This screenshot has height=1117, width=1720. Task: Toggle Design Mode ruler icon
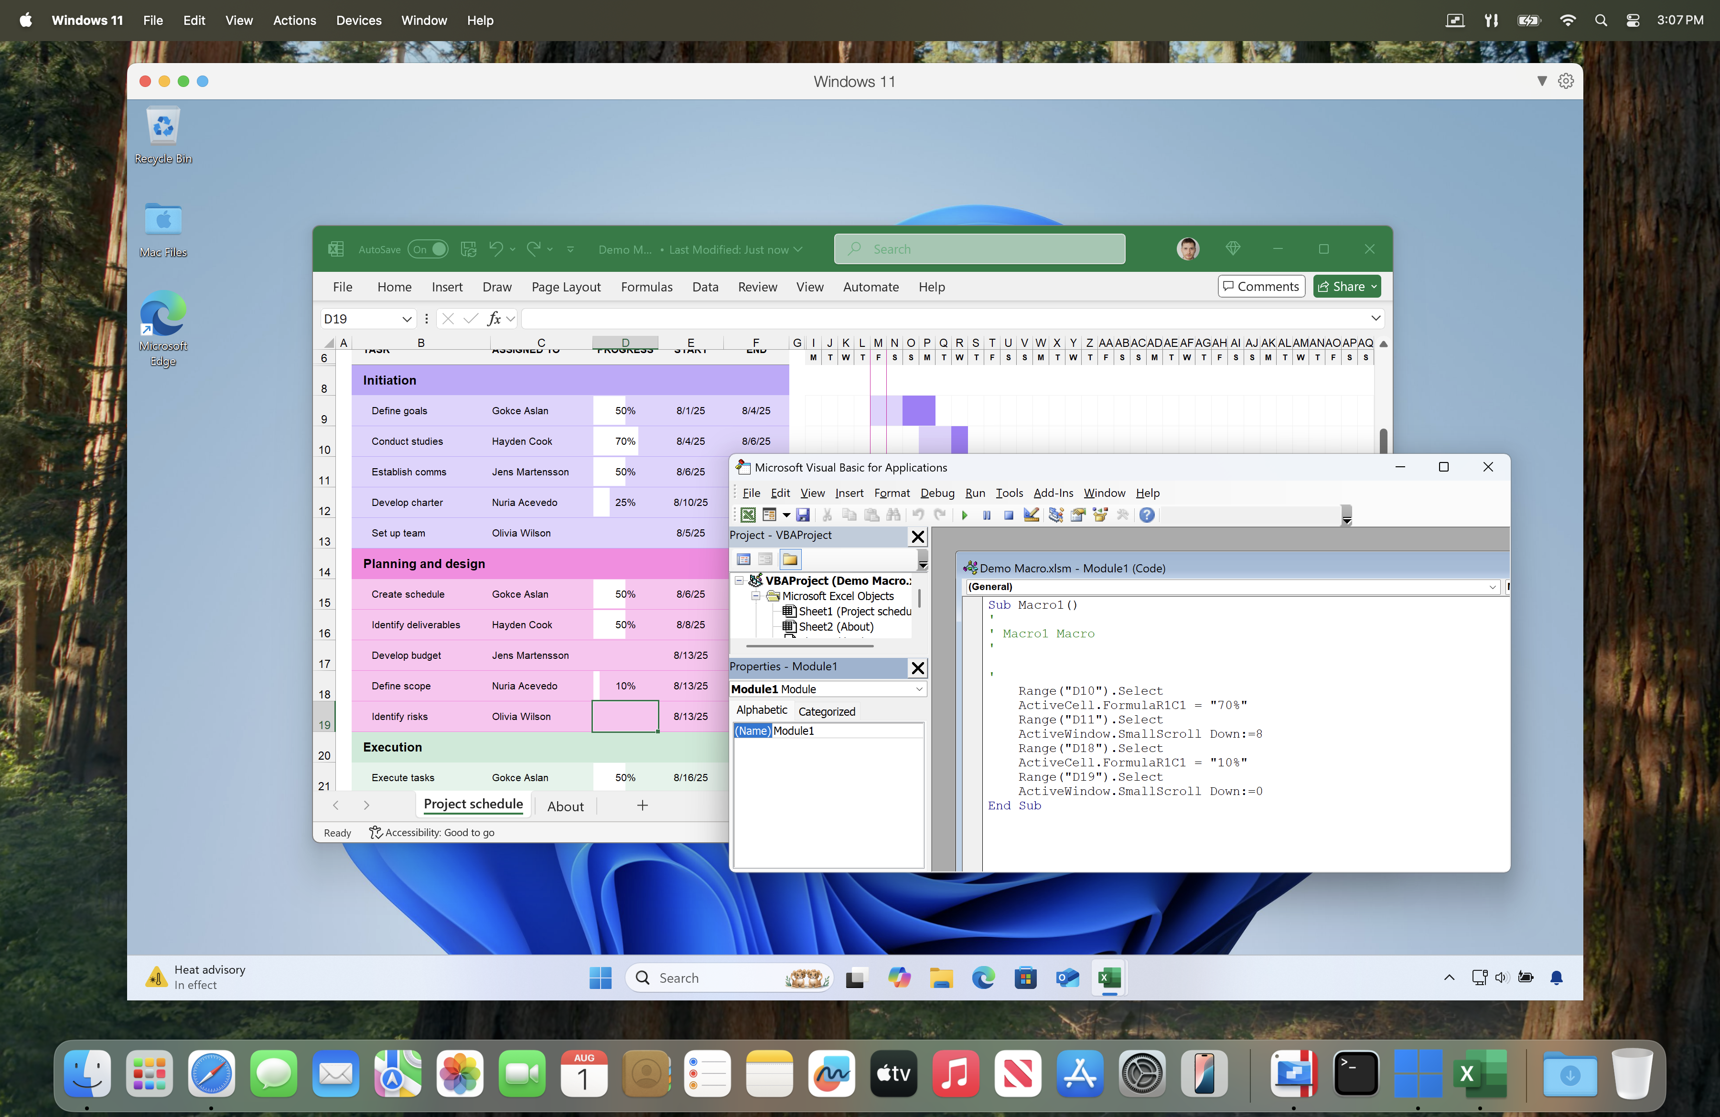[1031, 515]
